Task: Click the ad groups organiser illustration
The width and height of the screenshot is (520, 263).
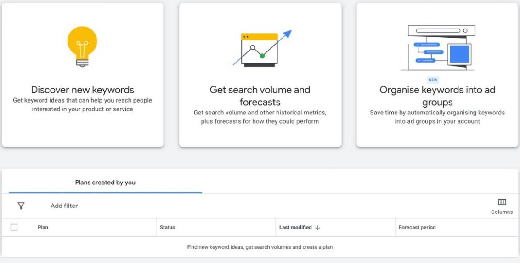Action: (x=437, y=48)
